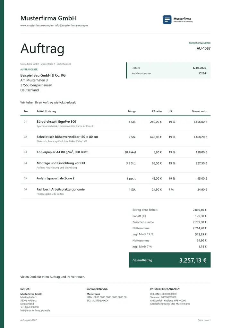
Task: Click the Gesamt netto column header
Action: coord(199,111)
